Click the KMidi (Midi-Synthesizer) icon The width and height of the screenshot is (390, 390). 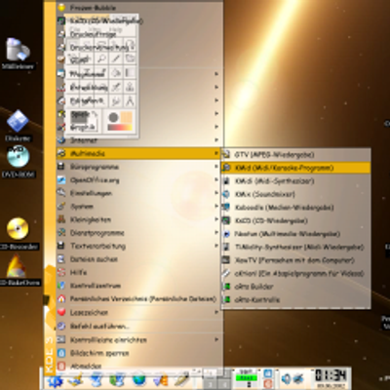tap(226, 181)
